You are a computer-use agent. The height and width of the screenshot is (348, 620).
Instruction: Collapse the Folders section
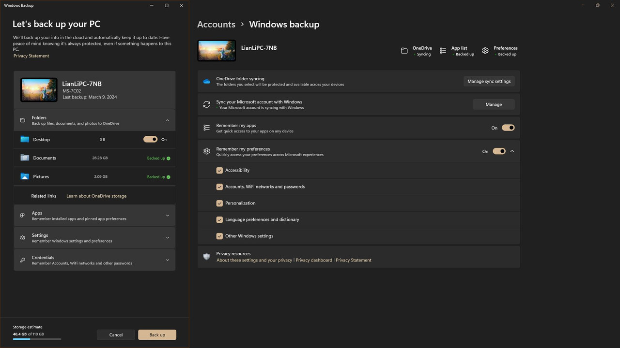pos(168,120)
